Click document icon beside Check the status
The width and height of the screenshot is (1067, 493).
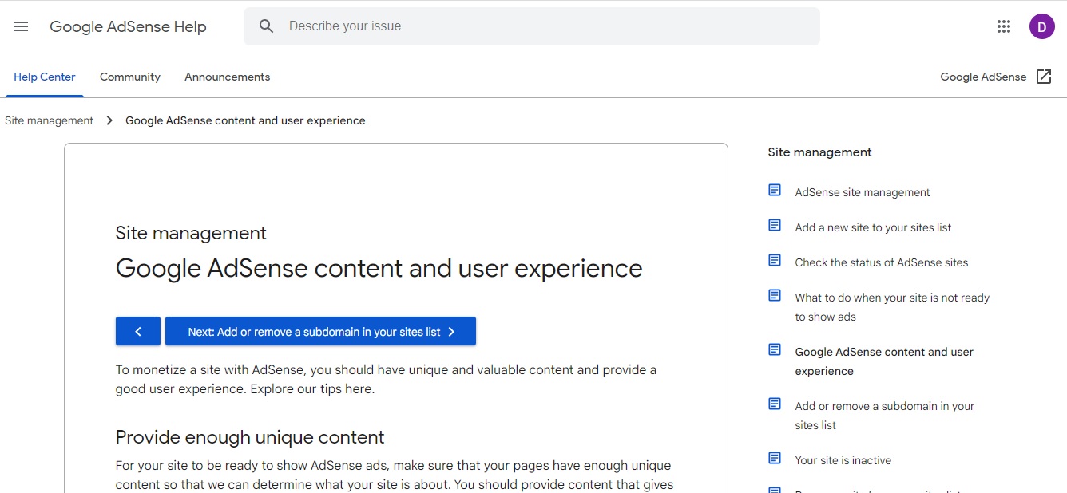[x=775, y=261]
